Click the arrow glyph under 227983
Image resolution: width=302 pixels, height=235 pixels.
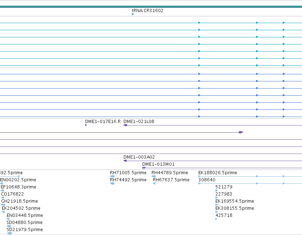point(217,198)
